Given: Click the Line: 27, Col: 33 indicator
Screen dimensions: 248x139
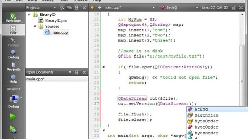Looking at the screenshot, I should [215, 8].
